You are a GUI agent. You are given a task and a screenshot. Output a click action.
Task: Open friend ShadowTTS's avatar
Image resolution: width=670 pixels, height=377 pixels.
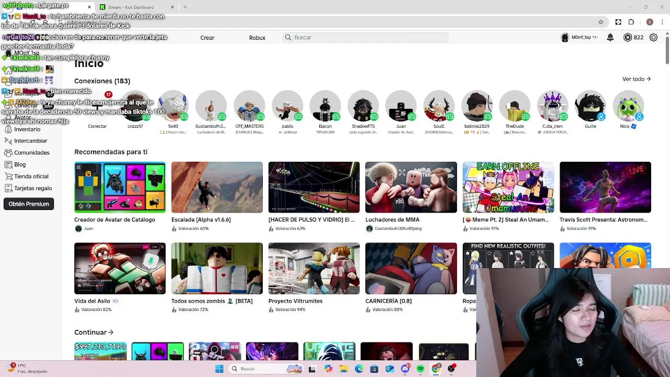click(x=363, y=106)
